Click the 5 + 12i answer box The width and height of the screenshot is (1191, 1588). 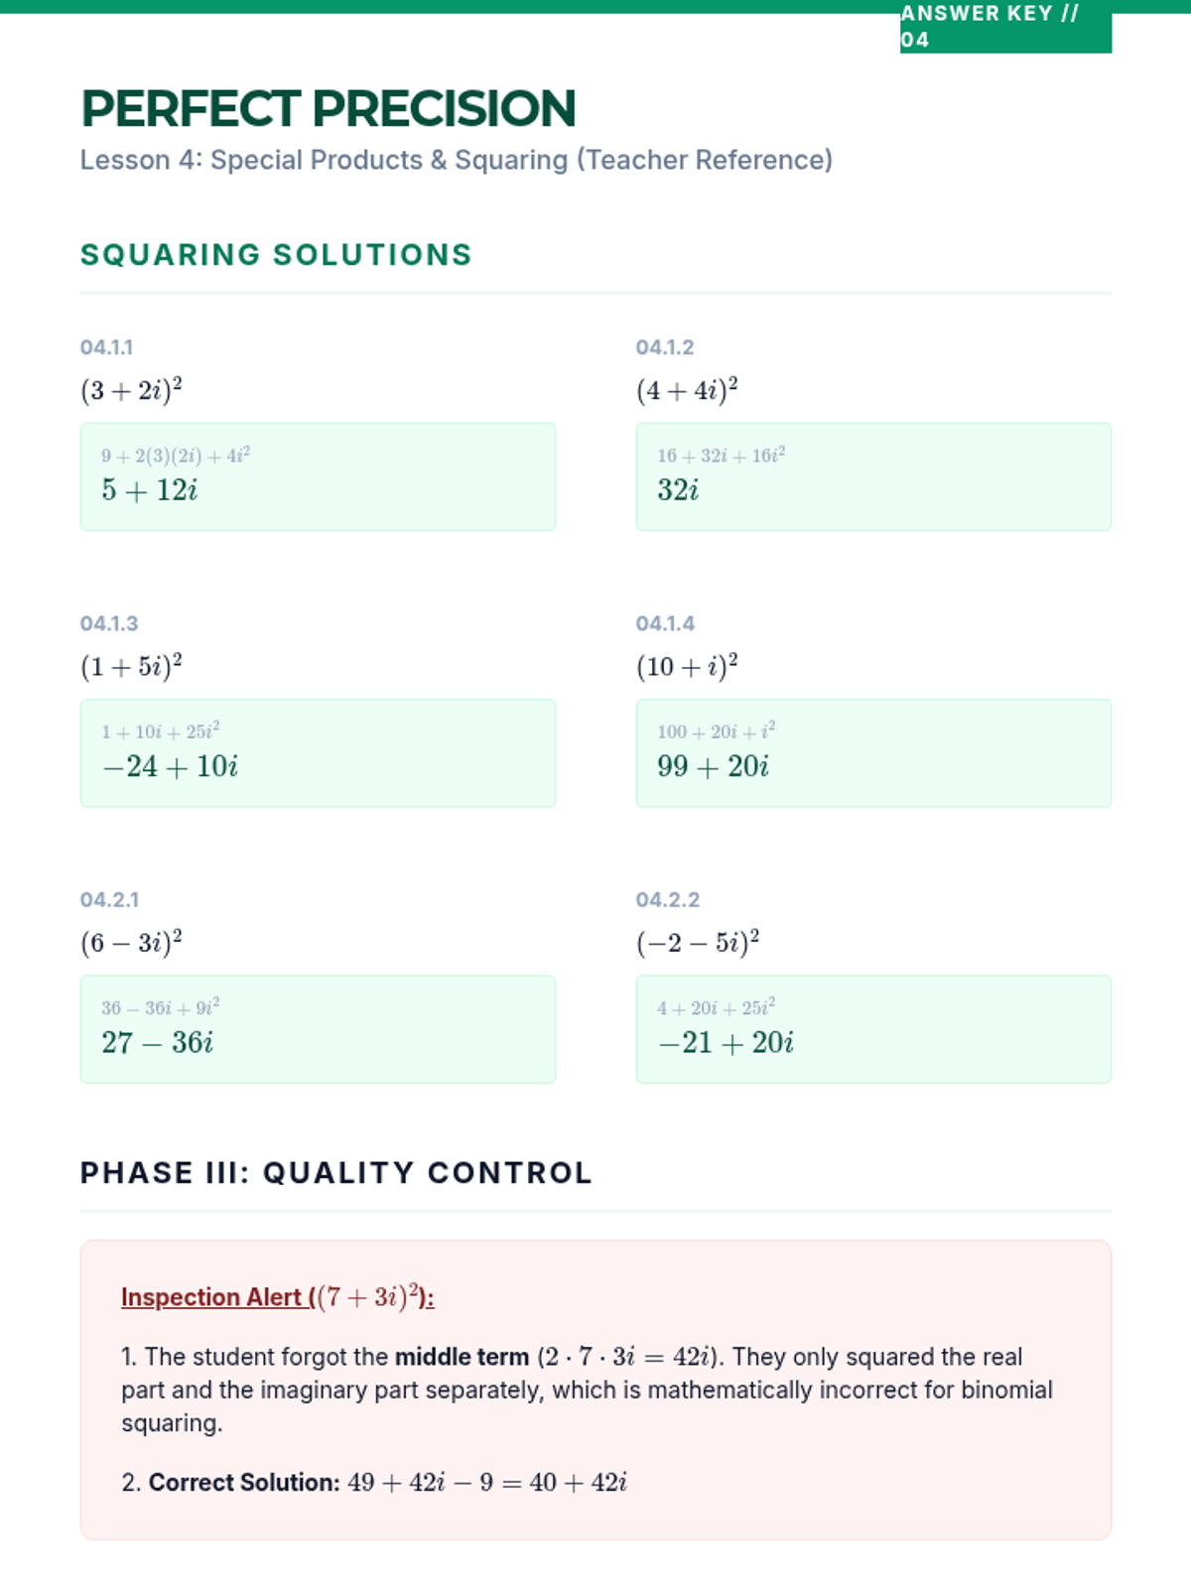[x=318, y=477]
